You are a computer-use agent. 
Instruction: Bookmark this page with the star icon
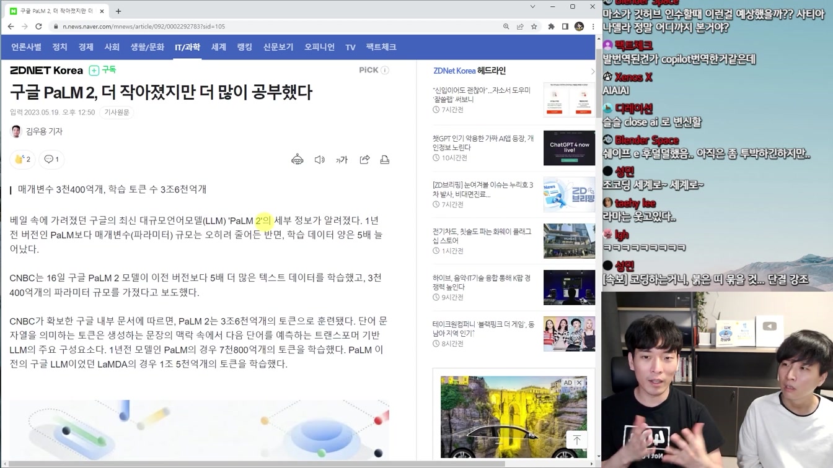[x=534, y=27]
